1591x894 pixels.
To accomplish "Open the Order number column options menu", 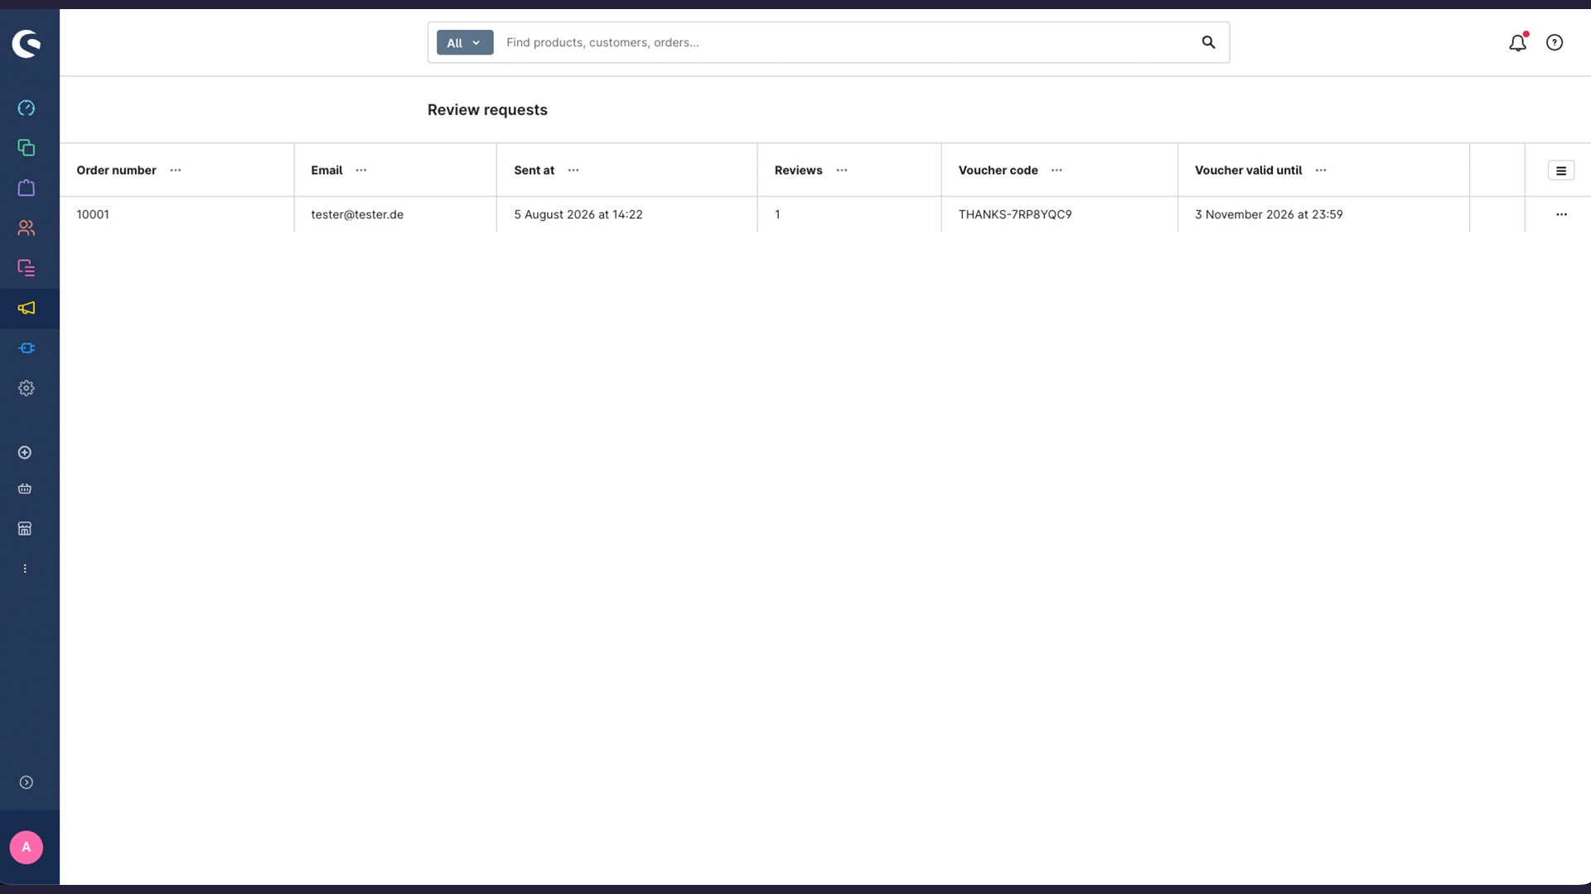I will tap(176, 171).
